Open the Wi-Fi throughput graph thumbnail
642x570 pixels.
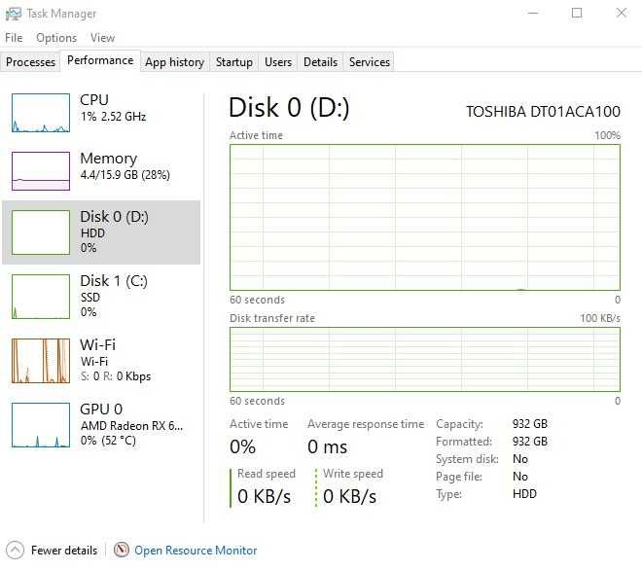pos(41,360)
